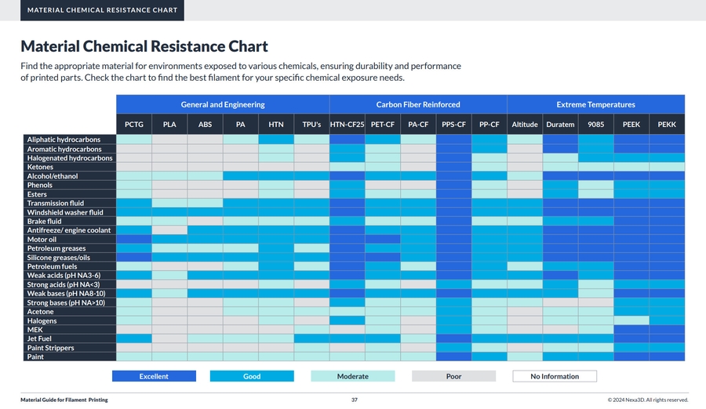
Task: Click the Moderate legend swatch
Action: coord(352,376)
